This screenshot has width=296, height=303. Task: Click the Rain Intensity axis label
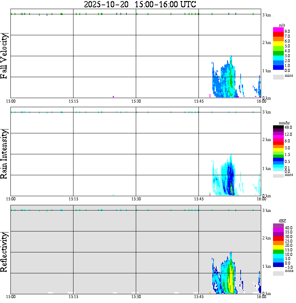click(4, 154)
